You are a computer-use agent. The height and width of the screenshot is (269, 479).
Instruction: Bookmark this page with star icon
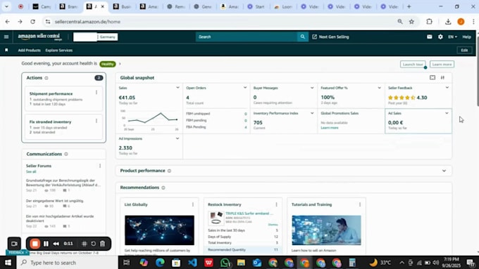tap(411, 22)
